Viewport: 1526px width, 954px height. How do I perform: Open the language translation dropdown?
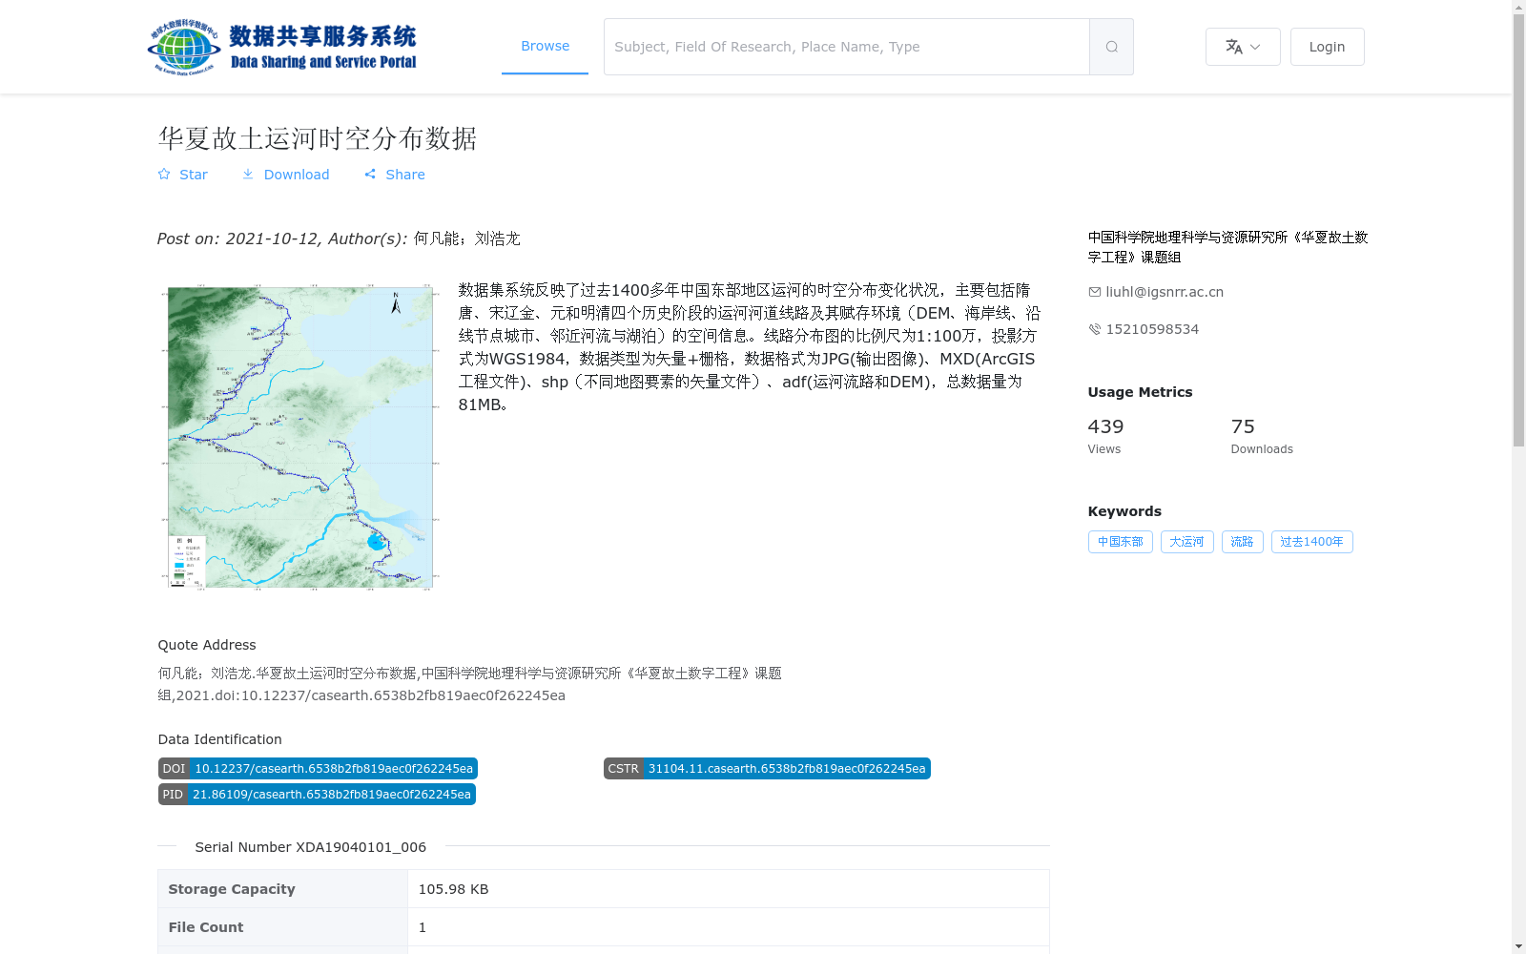1243,47
